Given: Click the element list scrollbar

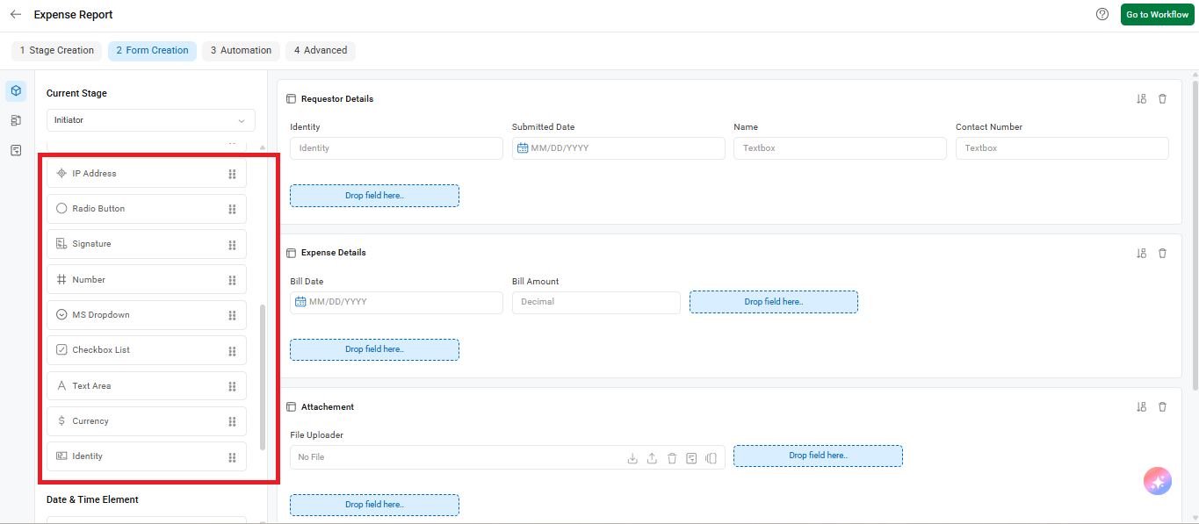Looking at the screenshot, I should pyautogui.click(x=263, y=377).
